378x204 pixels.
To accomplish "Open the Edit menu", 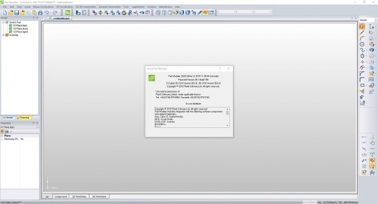I will [x=12, y=7].
